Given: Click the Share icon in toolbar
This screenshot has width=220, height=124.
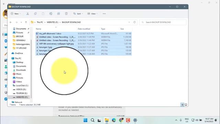Looking at the screenshot, I should 58,14.
